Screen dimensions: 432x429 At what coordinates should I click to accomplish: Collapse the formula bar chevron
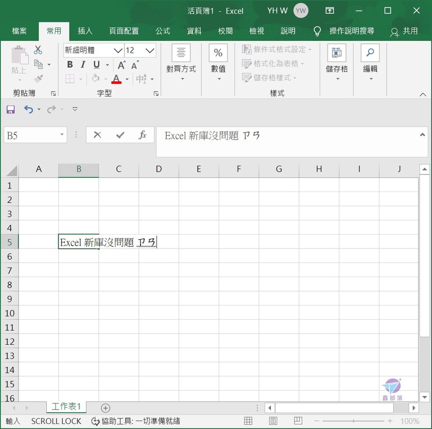coord(422,135)
